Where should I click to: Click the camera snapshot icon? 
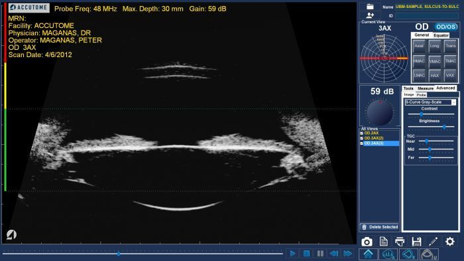pos(367,242)
